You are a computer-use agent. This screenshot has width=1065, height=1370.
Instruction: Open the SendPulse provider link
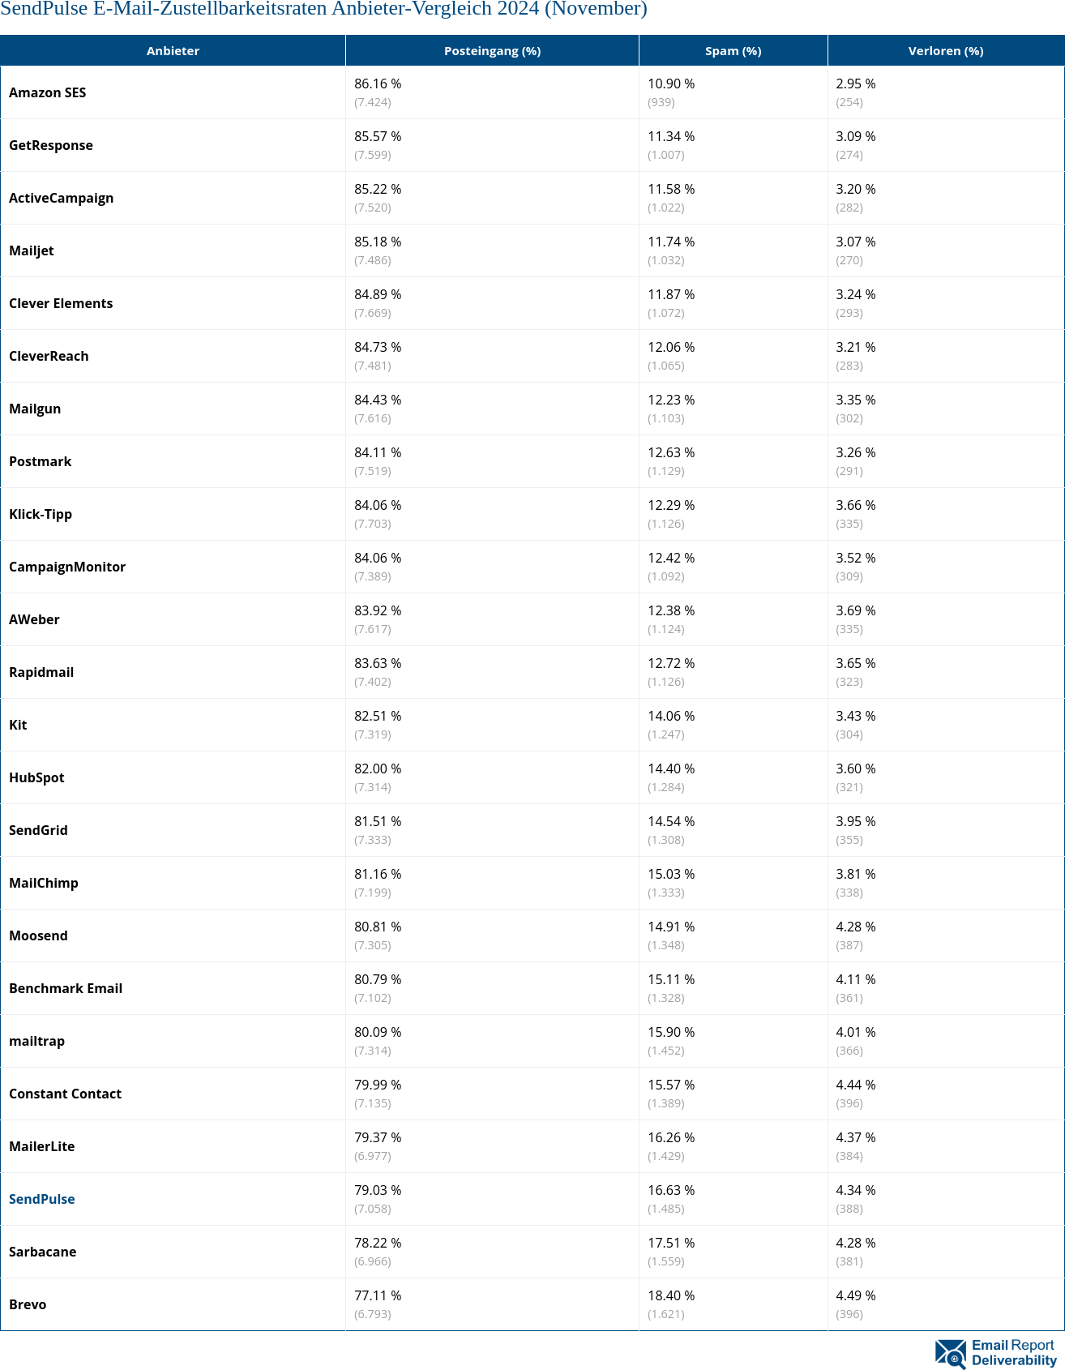click(42, 1199)
